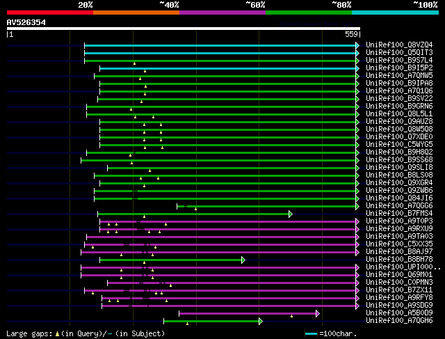This screenshot has height=339, width=445.
Task: Open the UniRef100_A7QMW5 hit
Action: tap(399, 76)
